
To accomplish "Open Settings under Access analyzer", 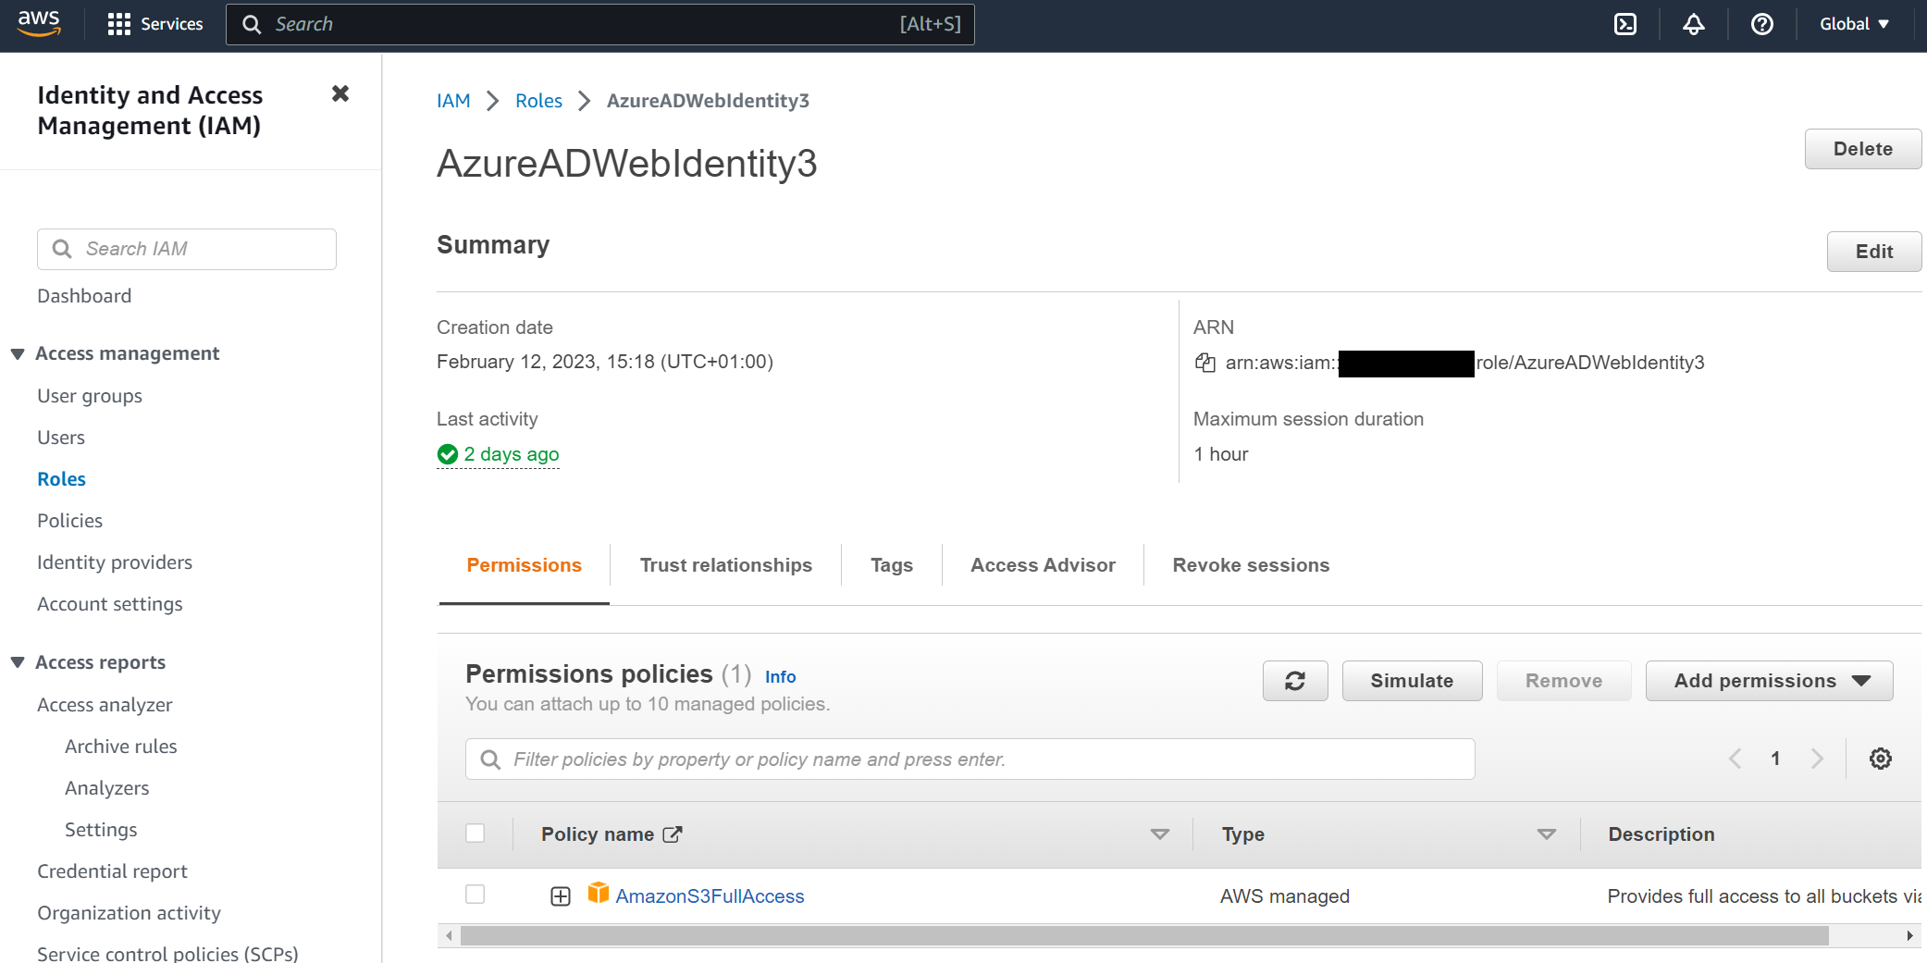I will point(101,830).
